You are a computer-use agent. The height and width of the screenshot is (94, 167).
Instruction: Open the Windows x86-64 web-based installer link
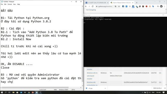[x=92, y=76]
